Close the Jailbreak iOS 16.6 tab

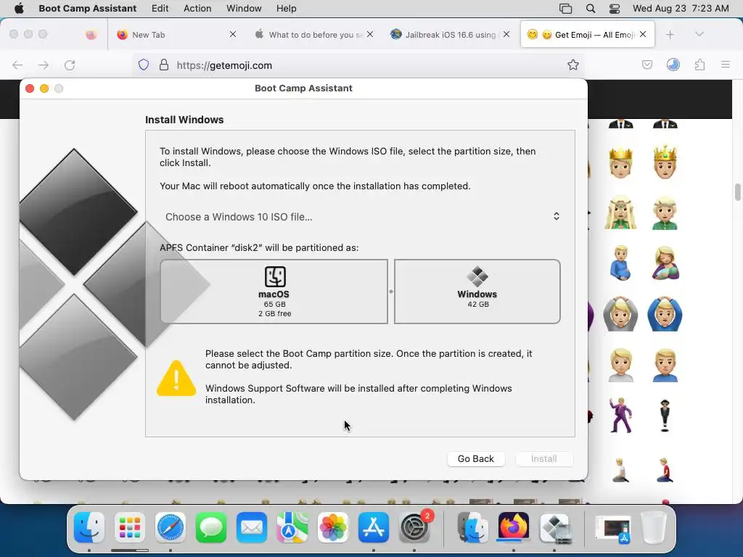[x=506, y=34]
